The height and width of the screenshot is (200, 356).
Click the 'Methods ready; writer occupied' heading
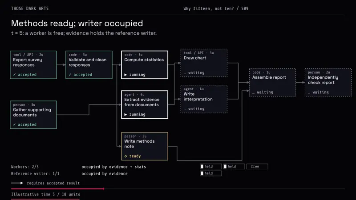77,24
